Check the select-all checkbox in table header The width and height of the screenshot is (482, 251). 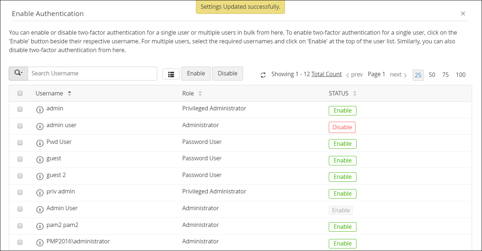click(x=20, y=93)
